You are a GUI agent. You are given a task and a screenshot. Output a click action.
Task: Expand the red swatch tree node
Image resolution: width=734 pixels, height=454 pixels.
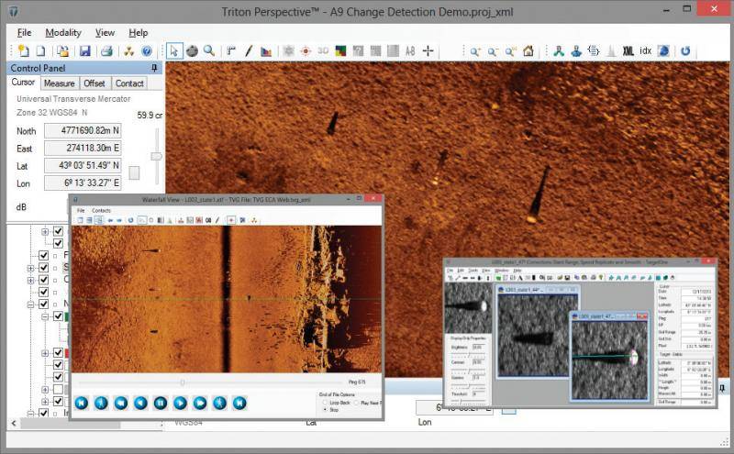[x=45, y=353]
